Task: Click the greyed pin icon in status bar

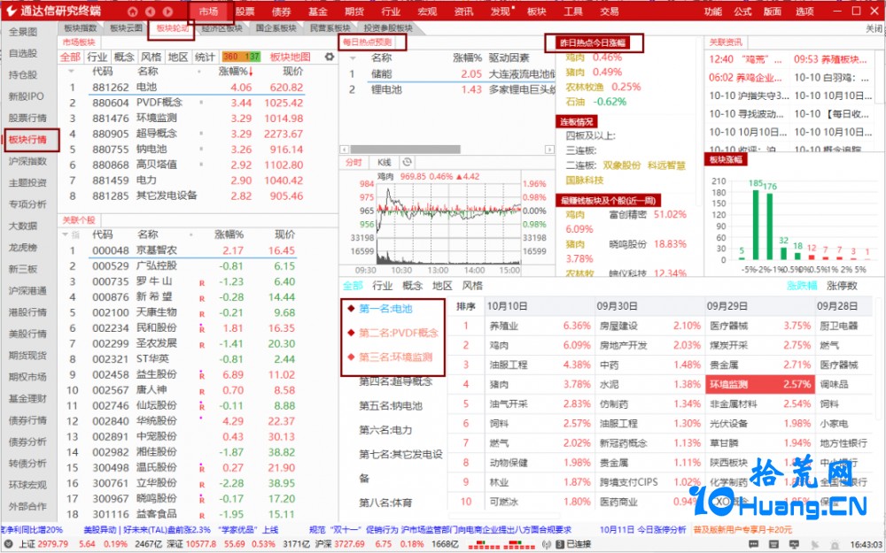Action: [x=814, y=544]
